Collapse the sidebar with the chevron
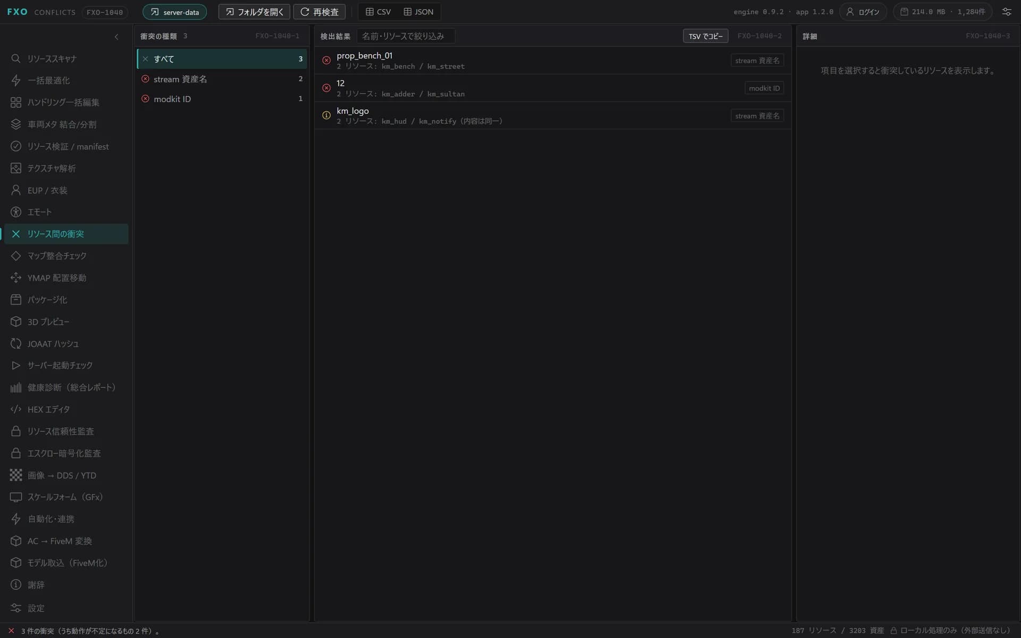 pos(116,37)
